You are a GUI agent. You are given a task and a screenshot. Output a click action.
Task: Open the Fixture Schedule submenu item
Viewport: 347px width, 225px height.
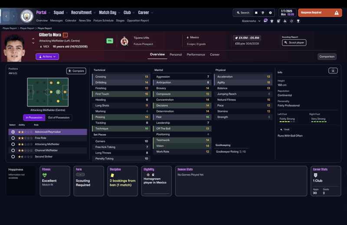tap(103, 20)
